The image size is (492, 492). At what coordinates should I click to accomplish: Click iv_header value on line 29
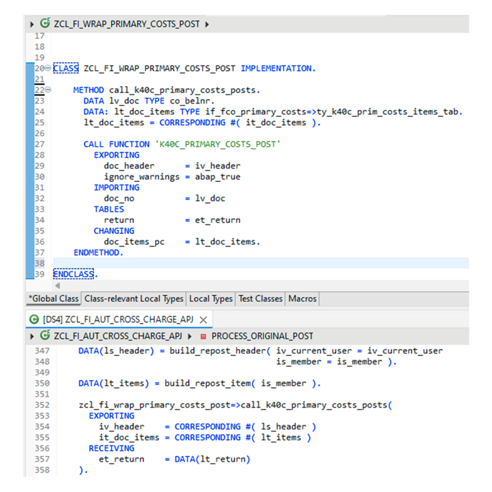coord(218,166)
